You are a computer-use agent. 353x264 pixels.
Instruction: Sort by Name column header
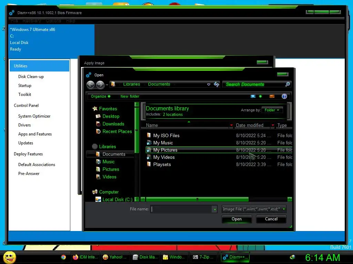(x=152, y=125)
